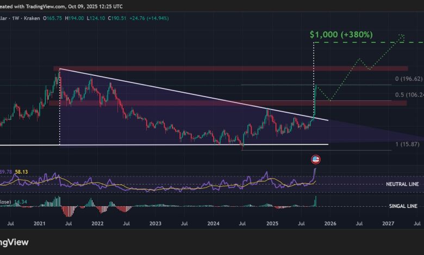Click the yellow 58.13 indicator value
The height and width of the screenshot is (255, 424).
tap(21, 171)
